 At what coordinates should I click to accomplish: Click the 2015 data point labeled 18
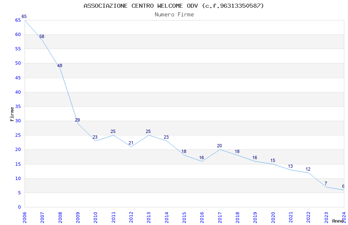pos(184,152)
